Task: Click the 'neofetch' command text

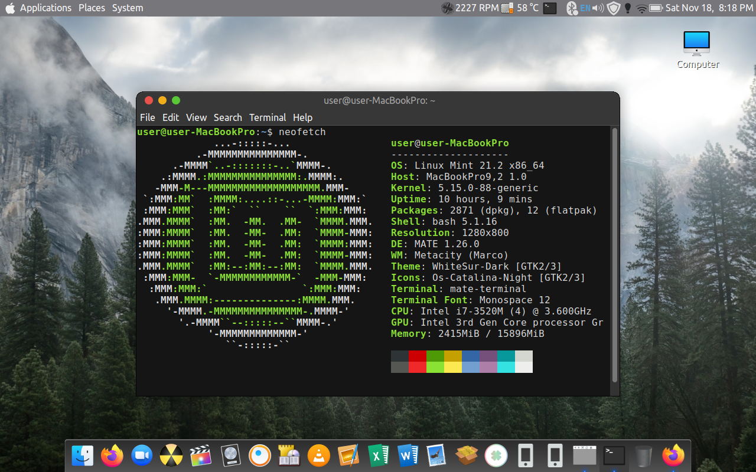Action: click(x=302, y=132)
